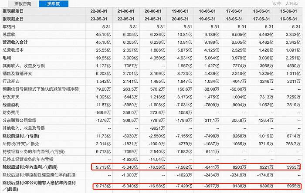Click the 年结日 row label
The image size is (305, 193).
[9, 27]
